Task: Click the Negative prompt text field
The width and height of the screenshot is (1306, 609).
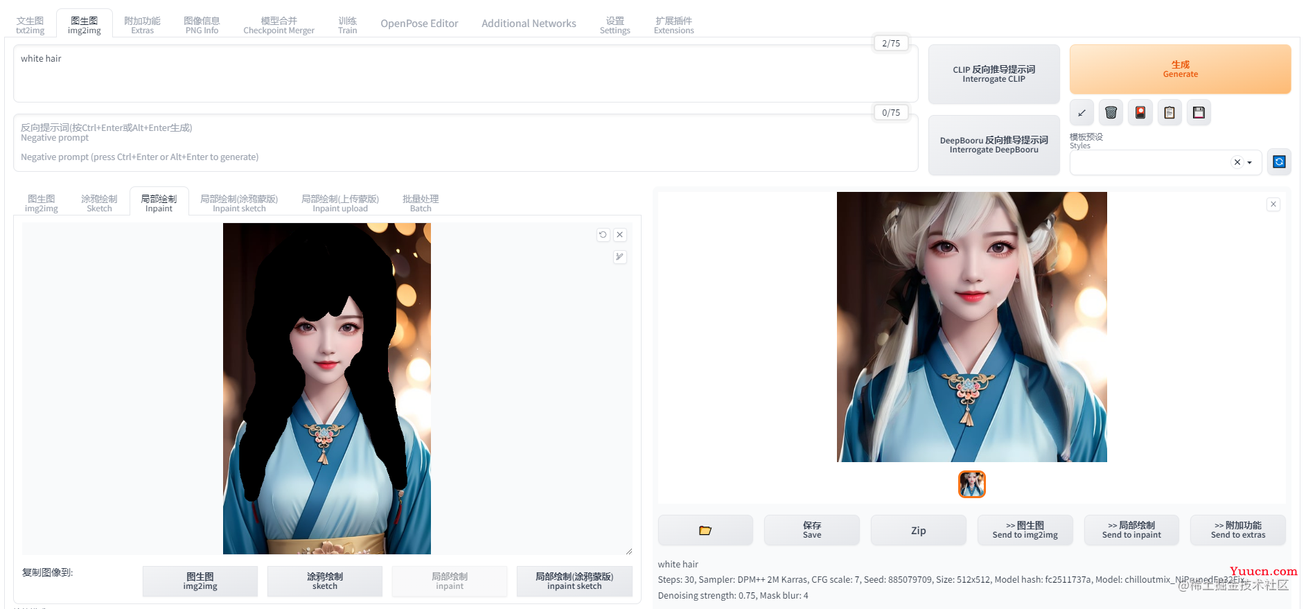Action: (x=466, y=143)
